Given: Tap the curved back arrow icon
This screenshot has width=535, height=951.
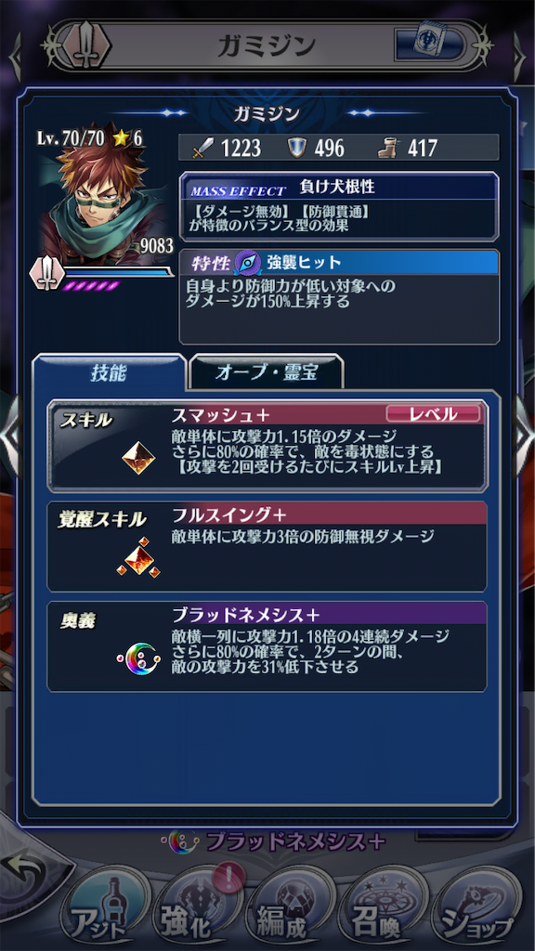Looking at the screenshot, I should pos(24,866).
